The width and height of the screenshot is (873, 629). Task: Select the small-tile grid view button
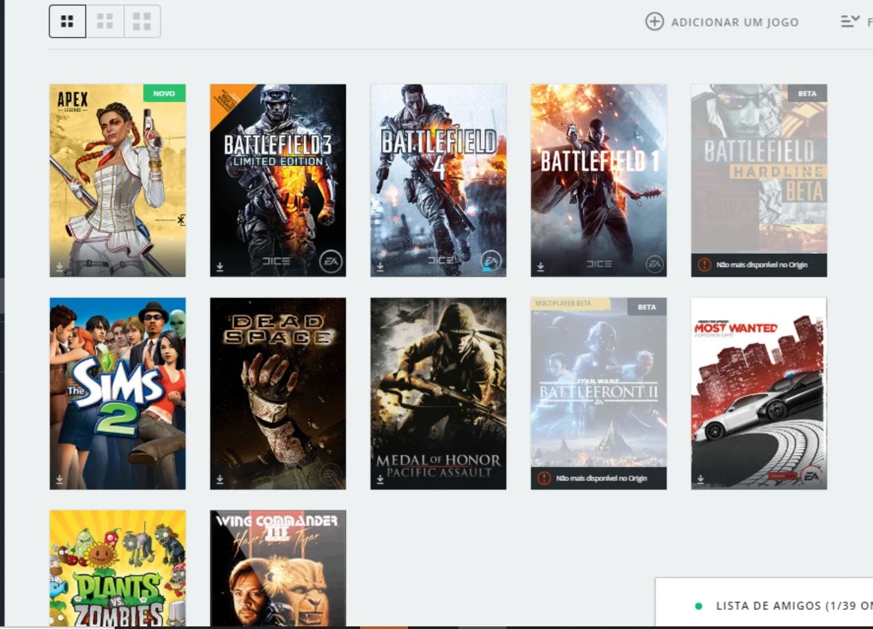[68, 22]
